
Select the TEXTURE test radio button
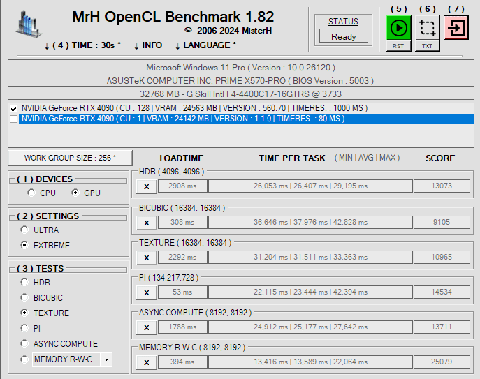(24, 313)
